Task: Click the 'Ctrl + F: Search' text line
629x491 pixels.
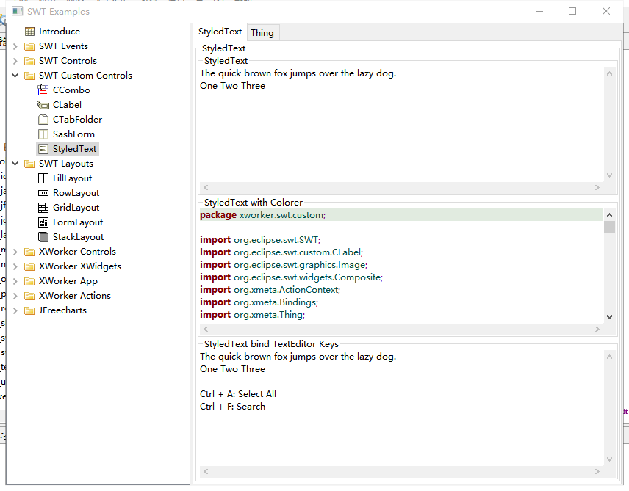Action: pyautogui.click(x=233, y=407)
